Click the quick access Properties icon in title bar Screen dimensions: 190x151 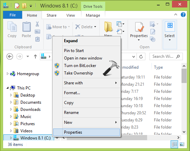pyautogui.click(x=17, y=6)
